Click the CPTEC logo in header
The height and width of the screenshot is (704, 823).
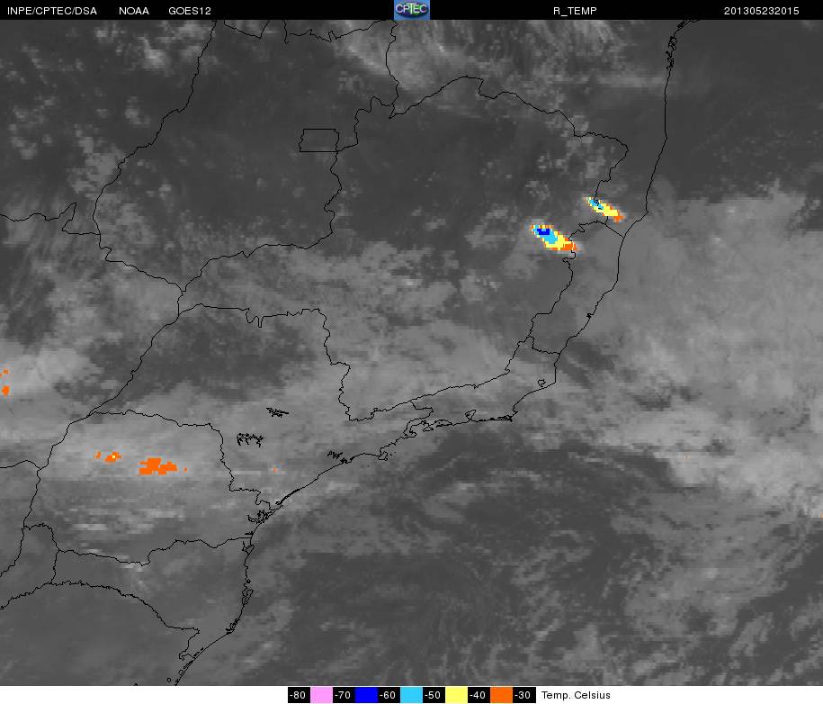coord(412,10)
